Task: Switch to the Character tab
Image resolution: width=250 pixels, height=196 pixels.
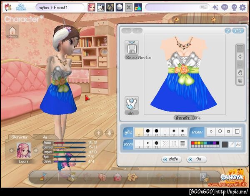Action: point(19,137)
